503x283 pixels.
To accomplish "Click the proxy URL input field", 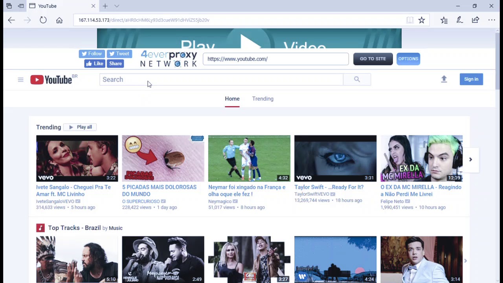I will [275, 59].
